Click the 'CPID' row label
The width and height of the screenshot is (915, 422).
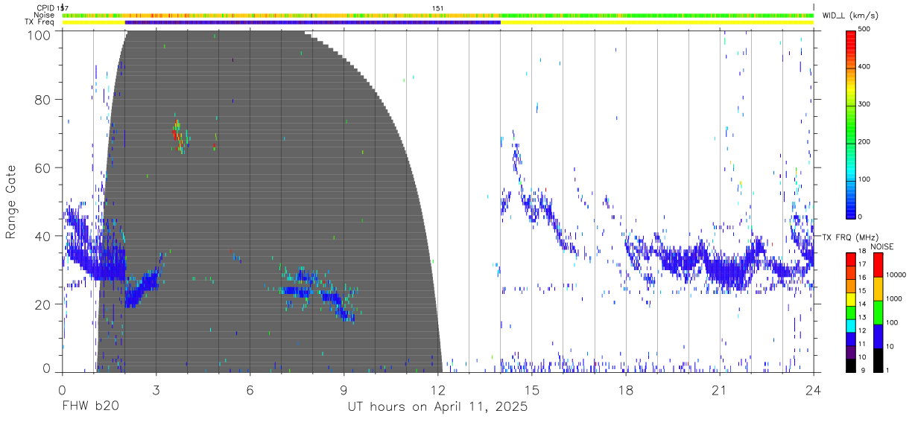click(45, 8)
